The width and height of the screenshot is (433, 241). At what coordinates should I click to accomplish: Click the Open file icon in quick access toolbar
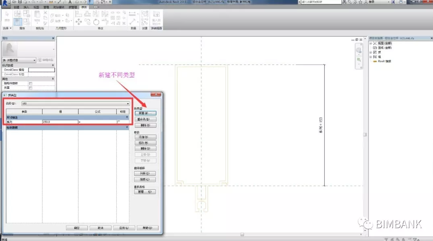(x=15, y=2)
